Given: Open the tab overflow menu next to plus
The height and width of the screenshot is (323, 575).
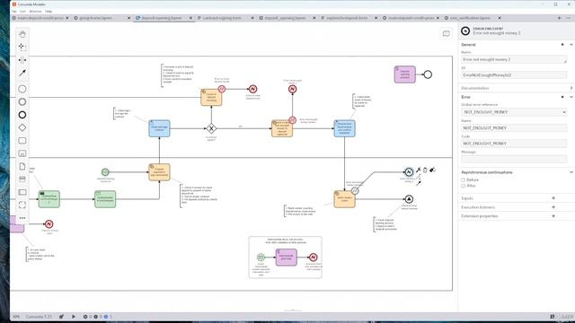Looking at the screenshot, I should [569, 18].
